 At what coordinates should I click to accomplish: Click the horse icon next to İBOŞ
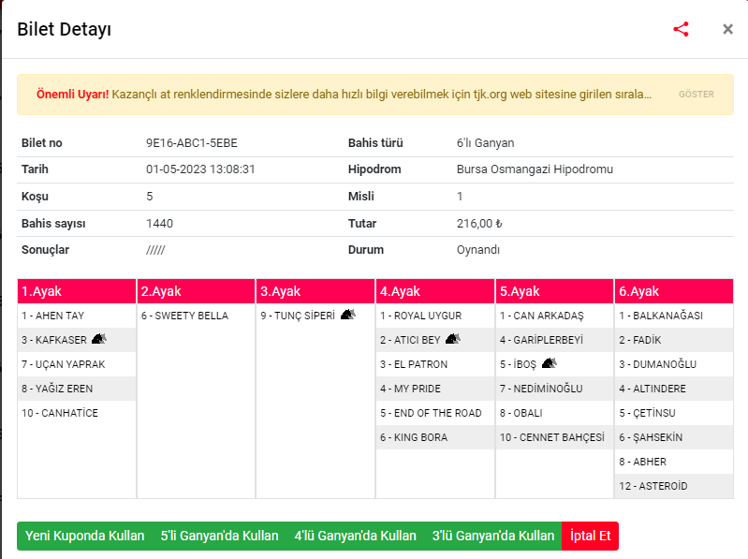coord(550,363)
